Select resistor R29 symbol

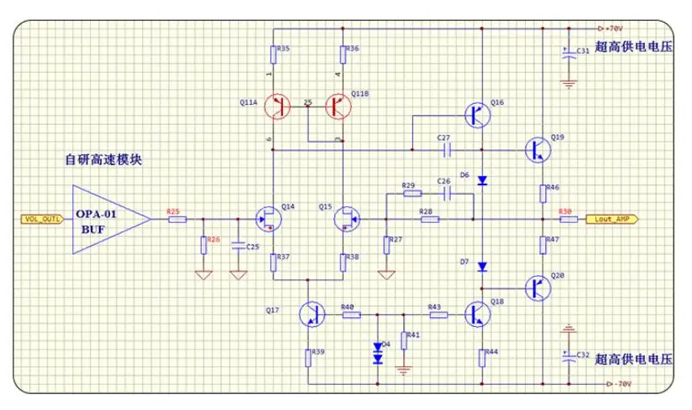[x=412, y=194]
